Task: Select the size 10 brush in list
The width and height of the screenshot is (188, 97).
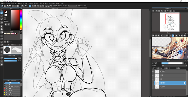Action: [12, 87]
